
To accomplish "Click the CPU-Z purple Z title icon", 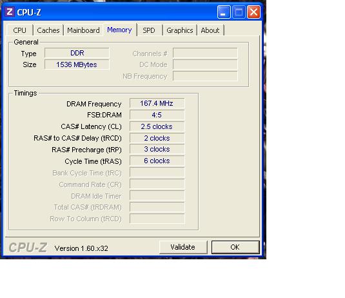I will pyautogui.click(x=10, y=12).
